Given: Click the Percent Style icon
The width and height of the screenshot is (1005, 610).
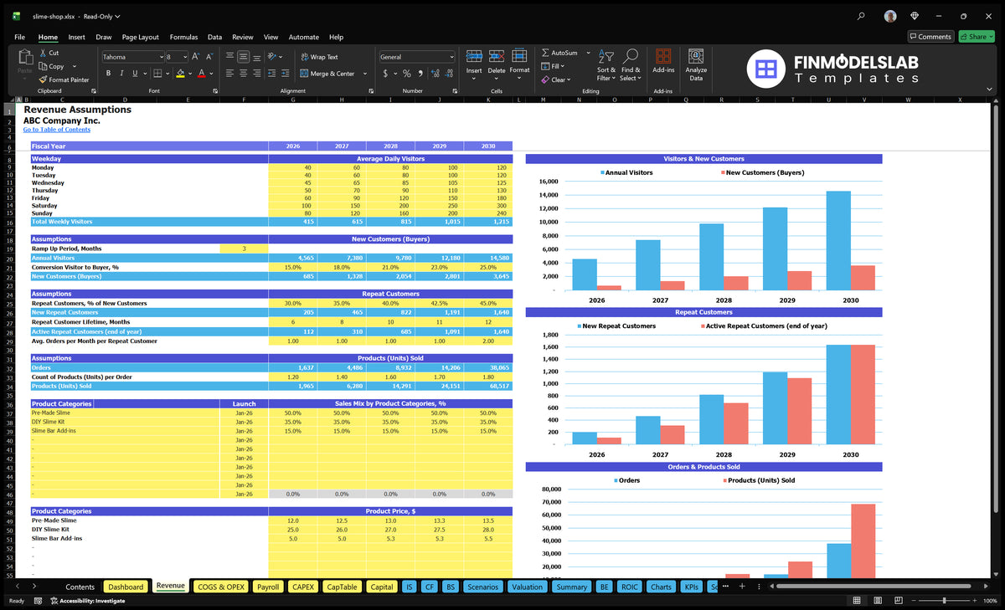Looking at the screenshot, I should coord(407,74).
